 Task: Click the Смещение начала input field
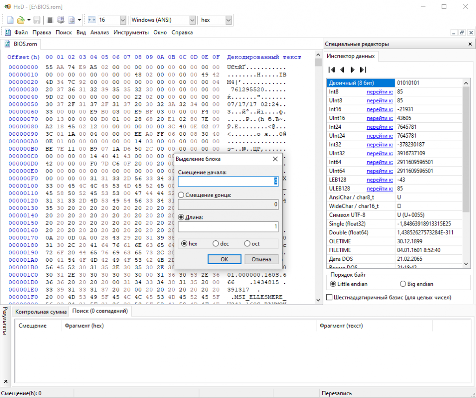click(228, 181)
